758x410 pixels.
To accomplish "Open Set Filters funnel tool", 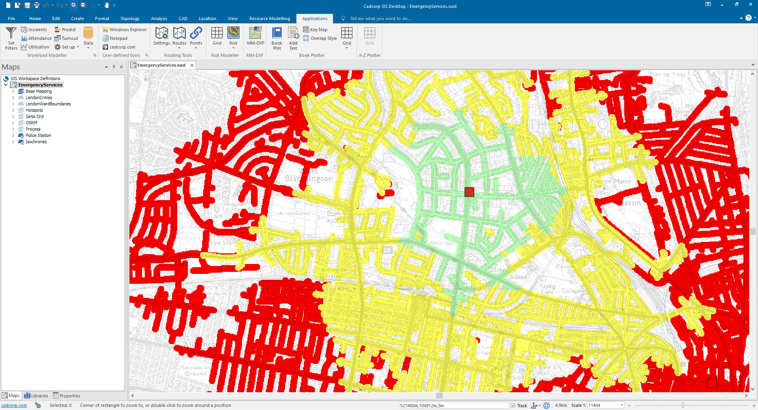I will pyautogui.click(x=11, y=38).
